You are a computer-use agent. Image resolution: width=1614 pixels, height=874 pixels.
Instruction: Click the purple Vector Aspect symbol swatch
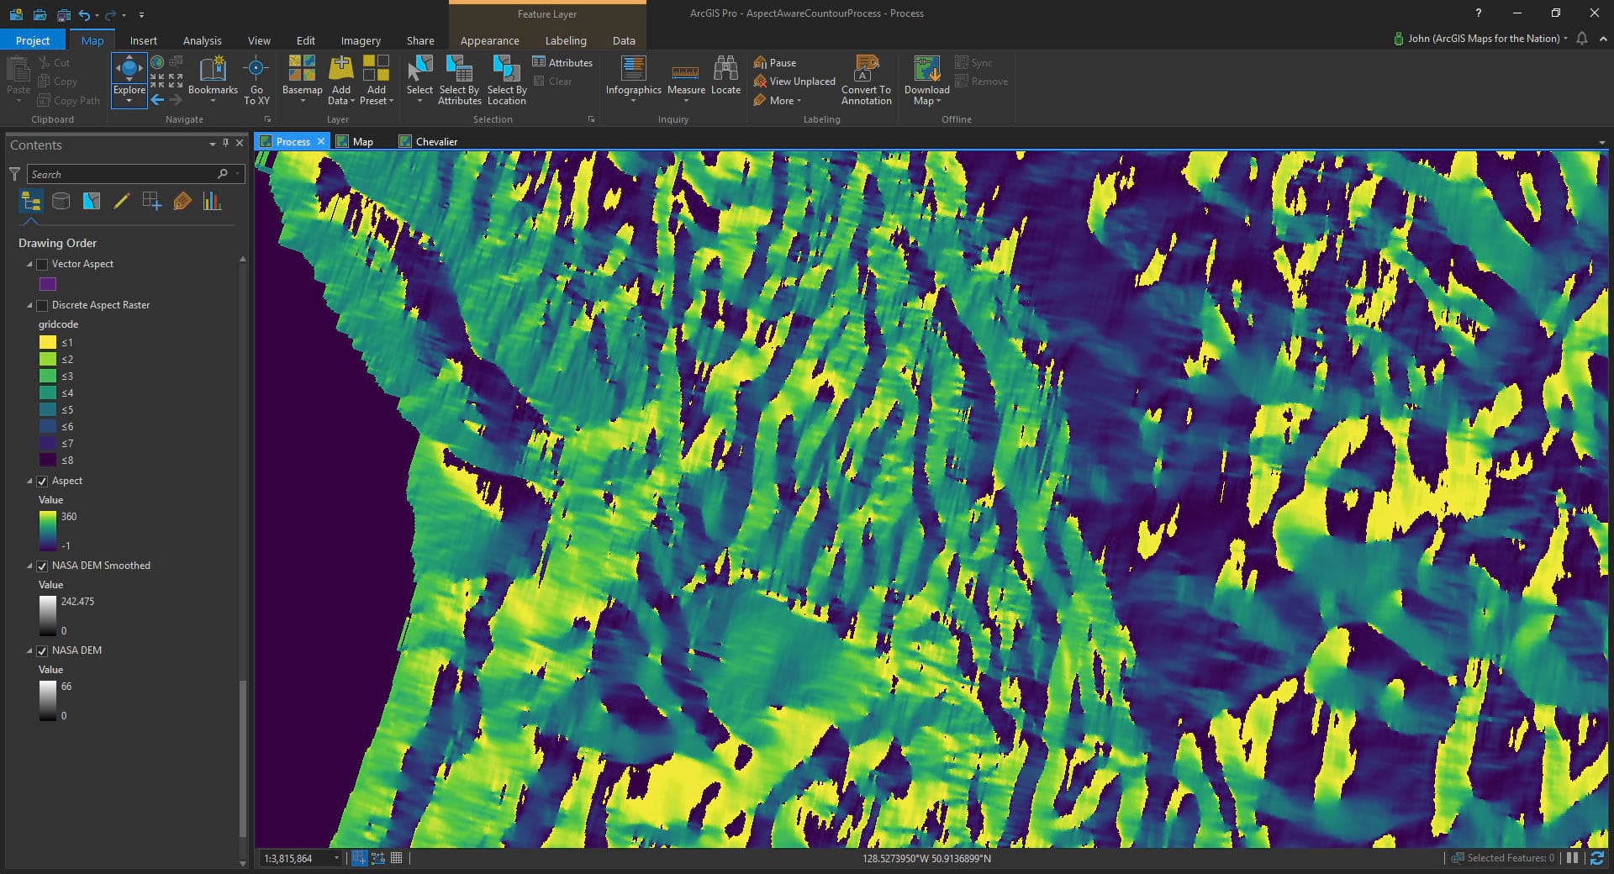point(48,284)
